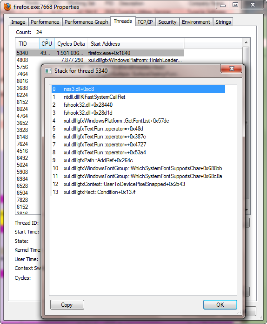
Task: Select thread 5024 in the list
Action: pos(22,165)
